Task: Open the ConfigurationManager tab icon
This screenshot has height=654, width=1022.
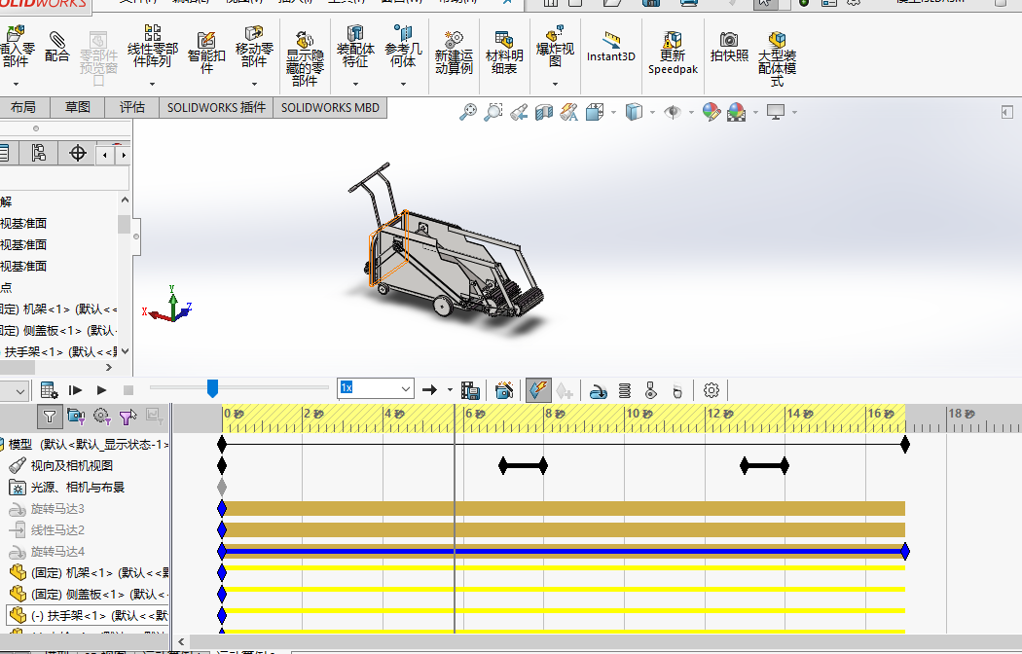Action: 39,153
